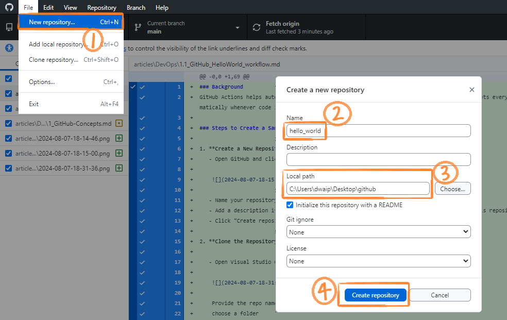The height and width of the screenshot is (320, 507).
Task: Click the 'choose a folder' diff line
Action: click(235, 313)
